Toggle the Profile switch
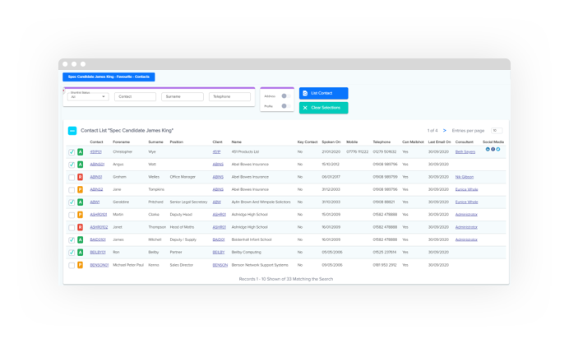 (284, 106)
